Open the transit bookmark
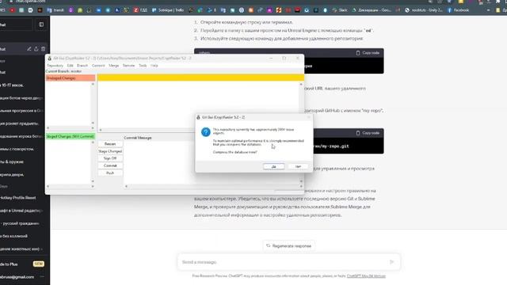 click(55, 10)
